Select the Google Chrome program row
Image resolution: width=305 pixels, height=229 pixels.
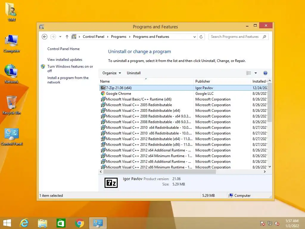tap(183, 93)
